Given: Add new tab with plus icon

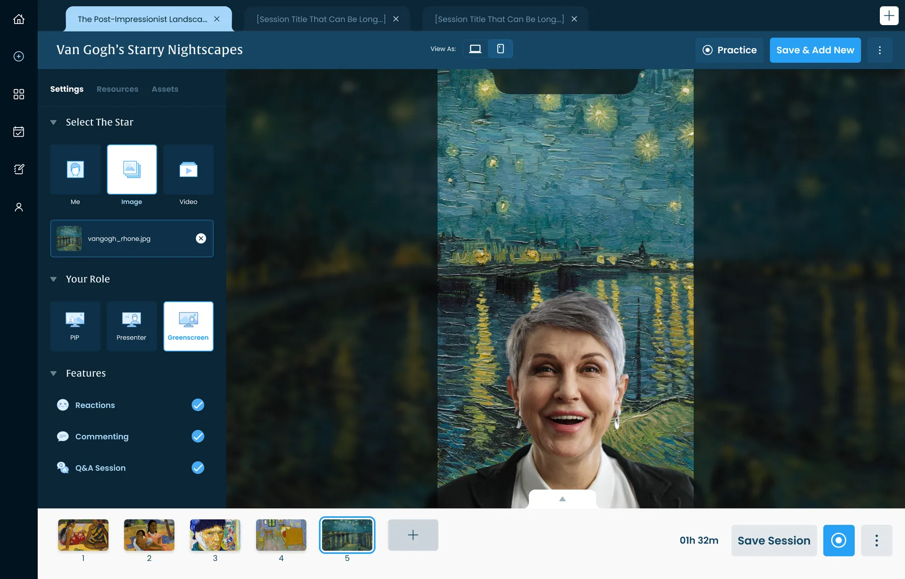Looking at the screenshot, I should pyautogui.click(x=889, y=16).
